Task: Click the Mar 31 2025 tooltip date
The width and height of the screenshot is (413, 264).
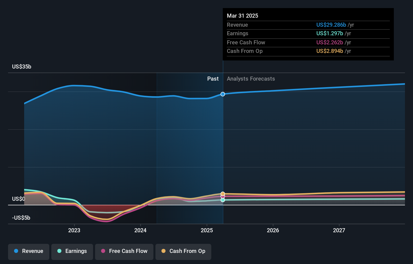Action: pyautogui.click(x=242, y=16)
